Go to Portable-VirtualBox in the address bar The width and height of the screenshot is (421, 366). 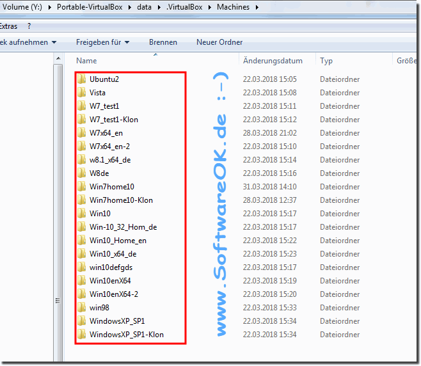coord(90,7)
